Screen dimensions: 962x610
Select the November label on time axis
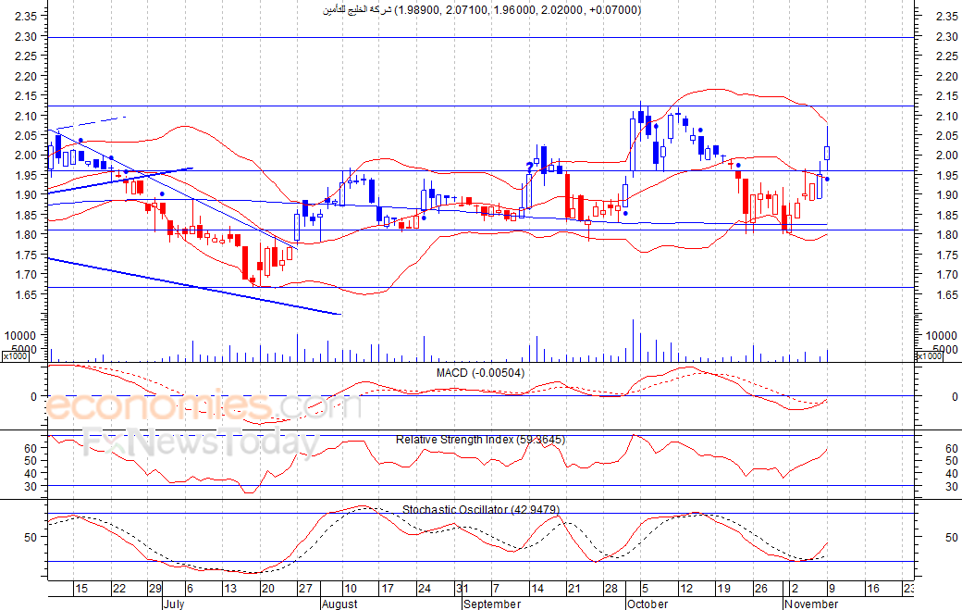[811, 604]
